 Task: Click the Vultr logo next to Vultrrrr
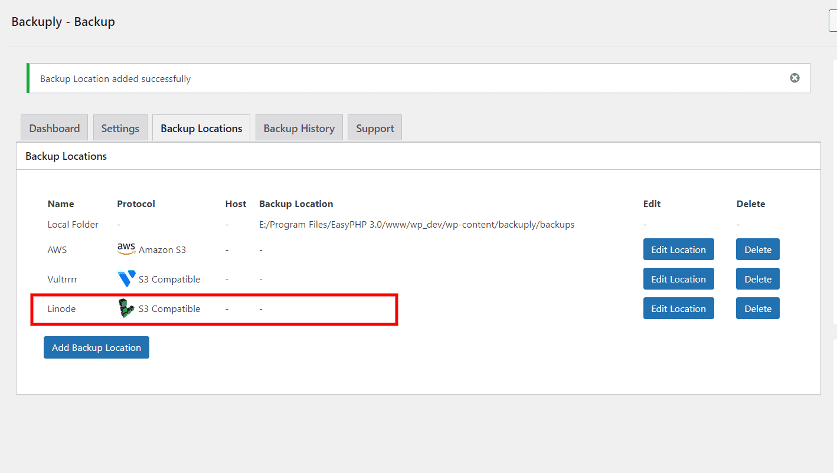(x=126, y=278)
